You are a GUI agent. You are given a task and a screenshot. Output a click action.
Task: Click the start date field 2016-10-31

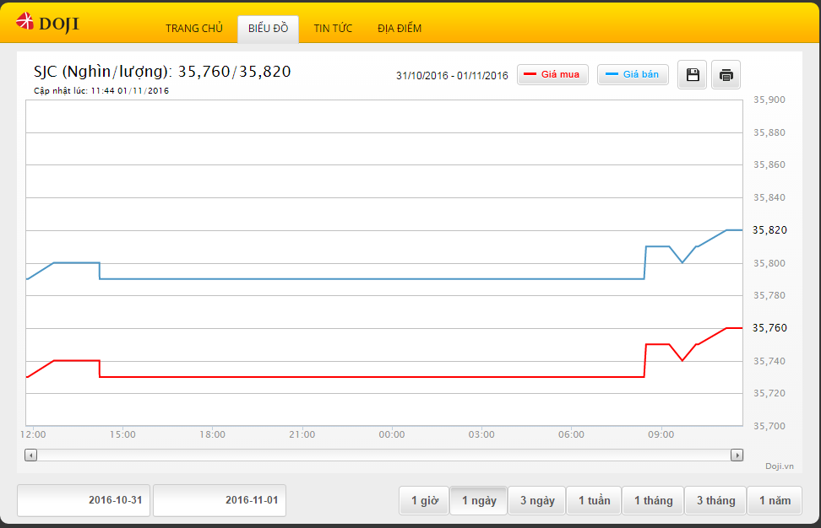coord(84,500)
